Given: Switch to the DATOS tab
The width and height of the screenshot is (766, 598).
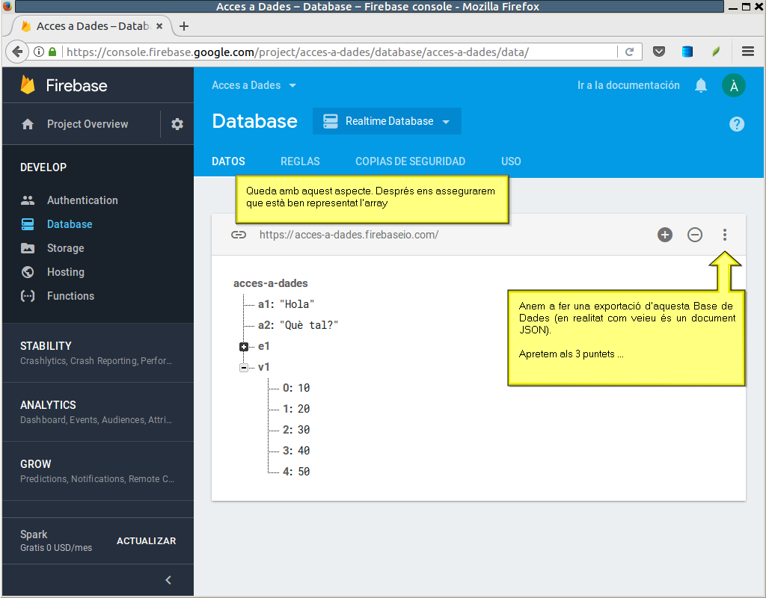Looking at the screenshot, I should (228, 161).
